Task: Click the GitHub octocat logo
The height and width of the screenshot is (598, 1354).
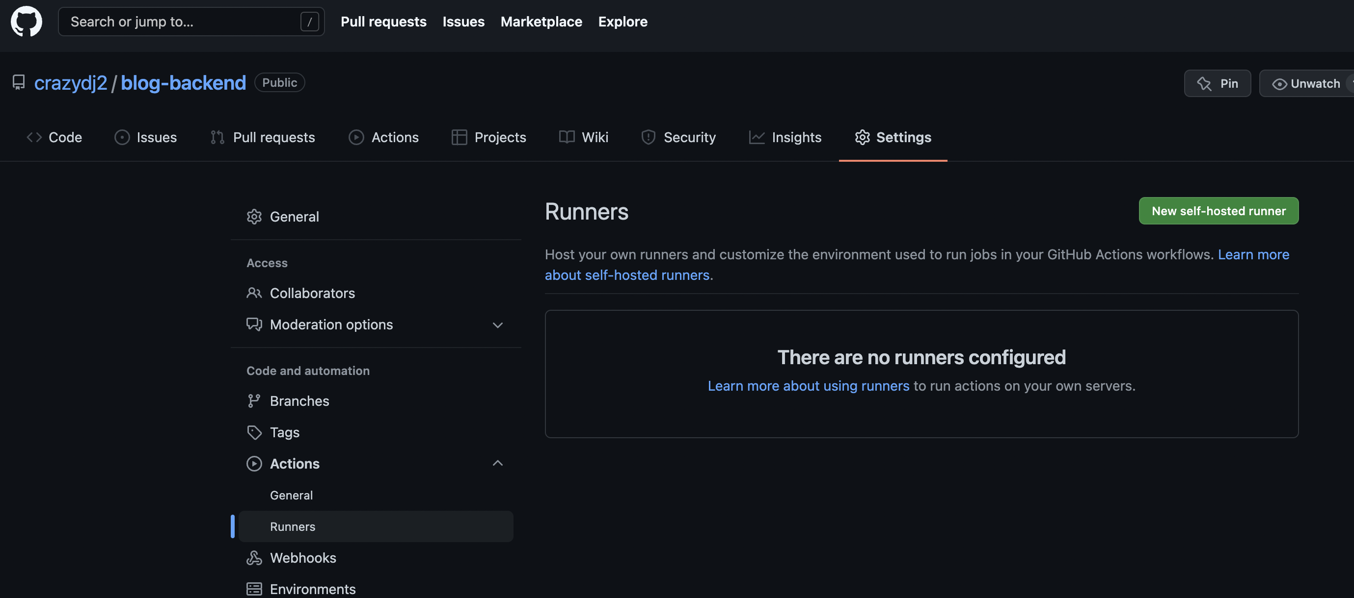Action: point(27,22)
